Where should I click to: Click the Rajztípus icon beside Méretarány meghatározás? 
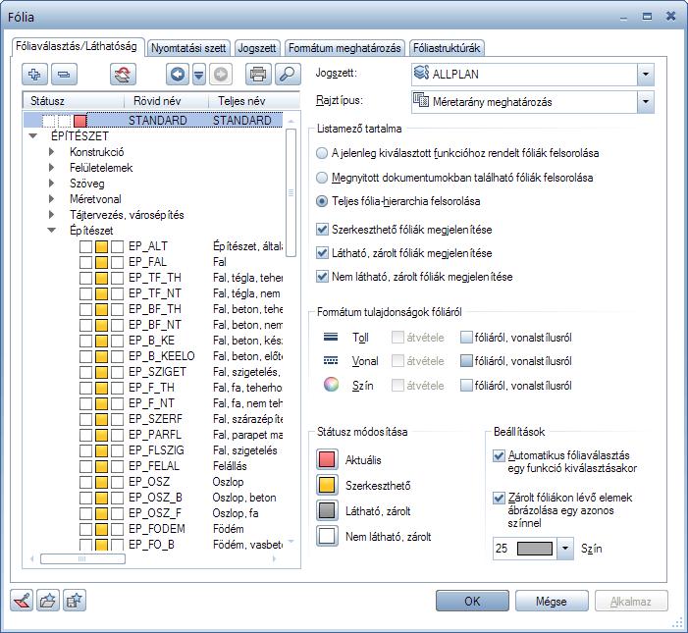click(x=421, y=100)
